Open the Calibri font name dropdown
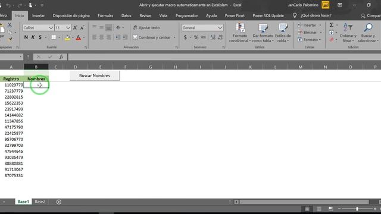The height and width of the screenshot is (214, 381). tap(51, 28)
